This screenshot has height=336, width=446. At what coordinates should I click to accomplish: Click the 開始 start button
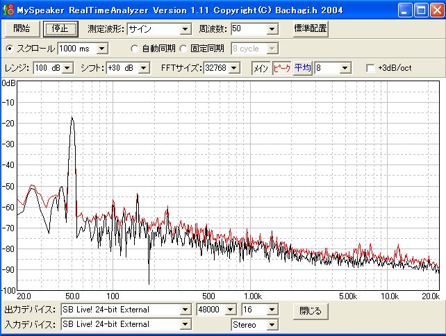[21, 28]
